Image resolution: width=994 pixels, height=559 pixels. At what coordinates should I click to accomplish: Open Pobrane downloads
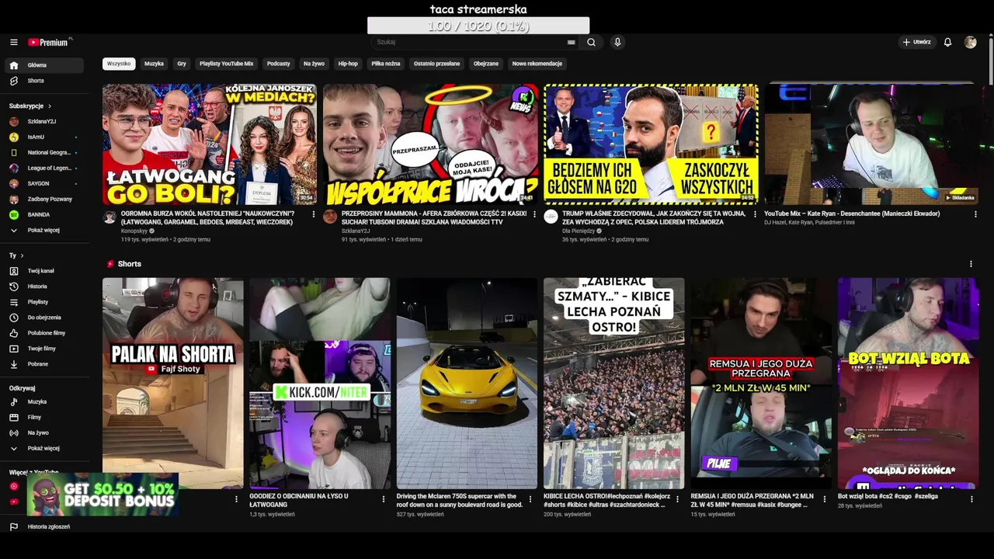(x=43, y=364)
